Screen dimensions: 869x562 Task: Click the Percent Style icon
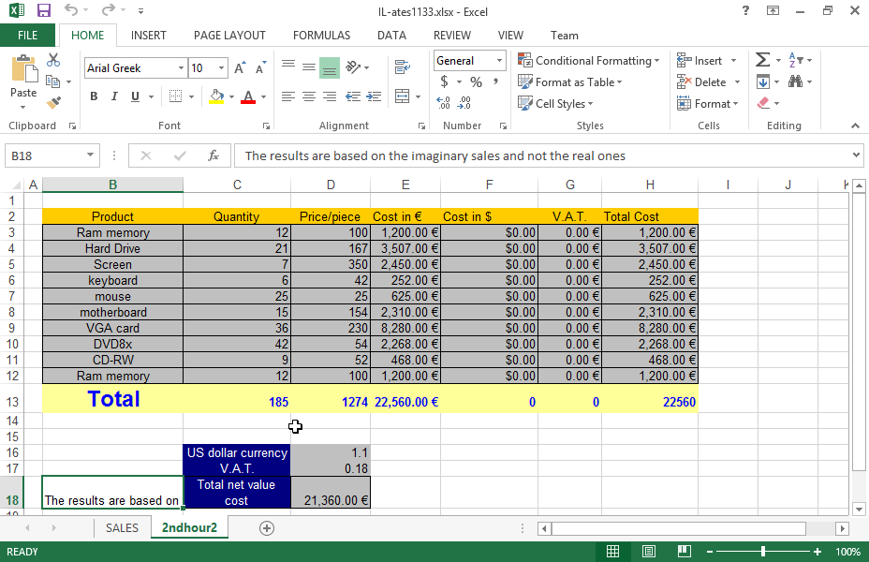click(x=475, y=81)
